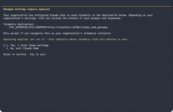Click the dot separator between Enter and Esc hints
Image resolution: width=173 pixels, height=112 pixels.
tap(28, 55)
